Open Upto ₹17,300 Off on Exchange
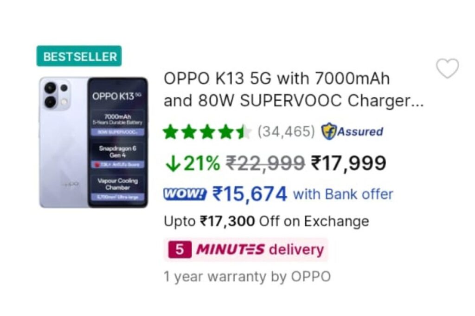 266,221
